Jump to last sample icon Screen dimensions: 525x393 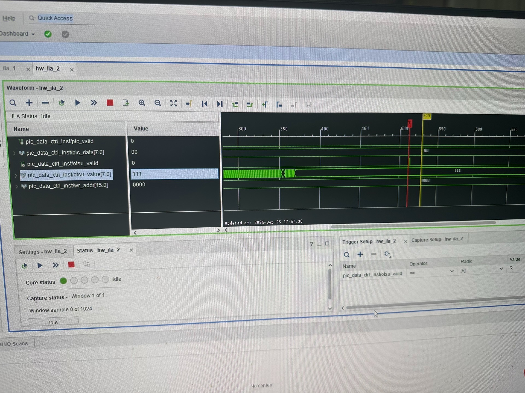tap(220, 104)
